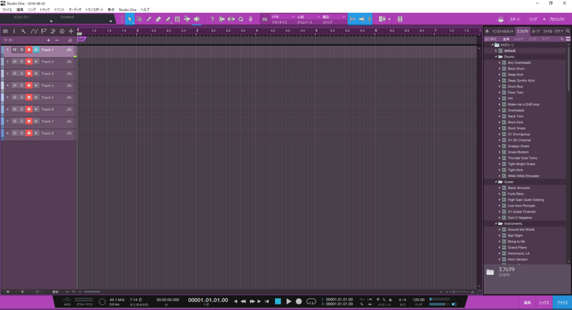
Task: Mute Track 1
Action: pos(15,50)
